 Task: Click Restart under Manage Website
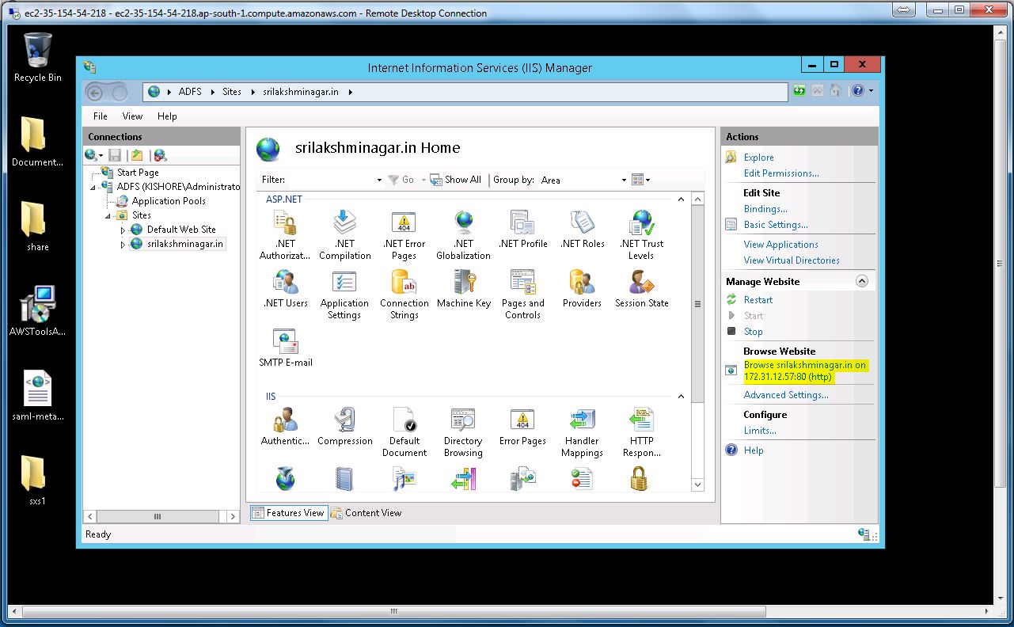click(758, 300)
